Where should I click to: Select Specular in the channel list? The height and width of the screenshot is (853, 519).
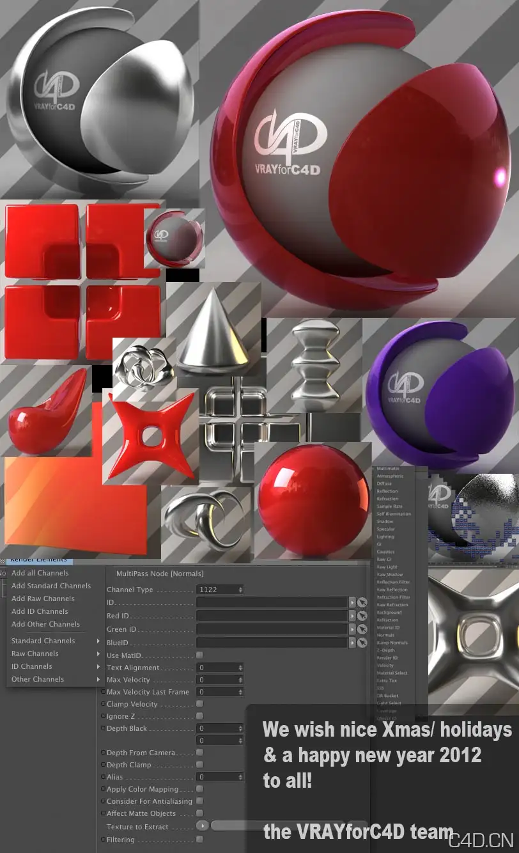coord(386,529)
